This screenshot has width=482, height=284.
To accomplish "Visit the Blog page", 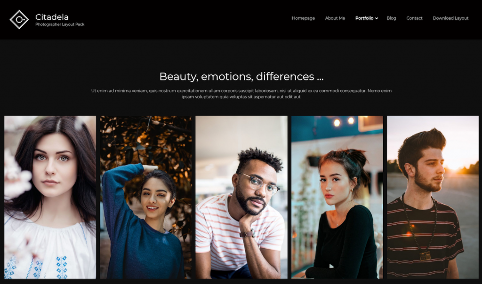I will point(391,18).
